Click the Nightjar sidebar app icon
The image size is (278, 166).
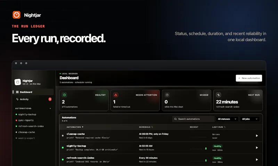click(x=18, y=82)
